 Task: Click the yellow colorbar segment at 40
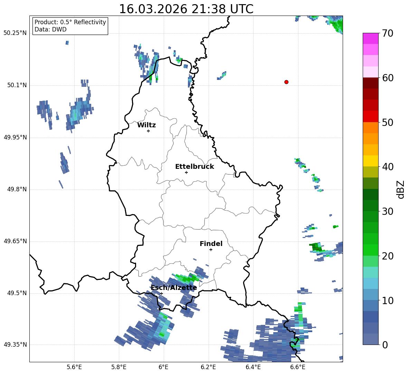[x=370, y=161]
